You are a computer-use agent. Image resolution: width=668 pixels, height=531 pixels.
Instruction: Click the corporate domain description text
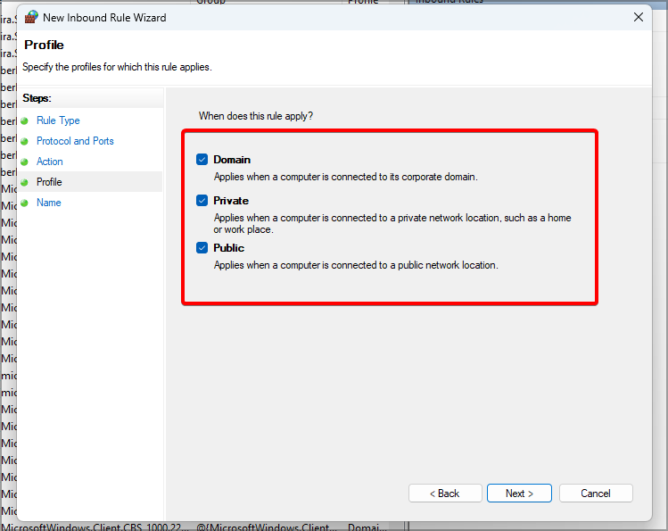tap(345, 177)
